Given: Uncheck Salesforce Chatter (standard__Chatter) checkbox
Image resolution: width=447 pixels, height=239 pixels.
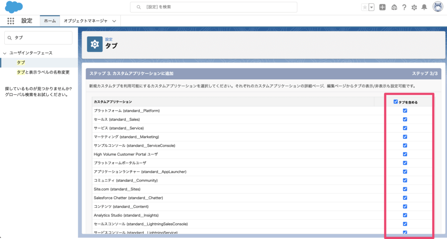Looking at the screenshot, I should (405, 198).
